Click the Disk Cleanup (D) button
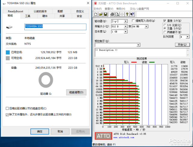The width and height of the screenshot is (193, 147). click(76, 92)
